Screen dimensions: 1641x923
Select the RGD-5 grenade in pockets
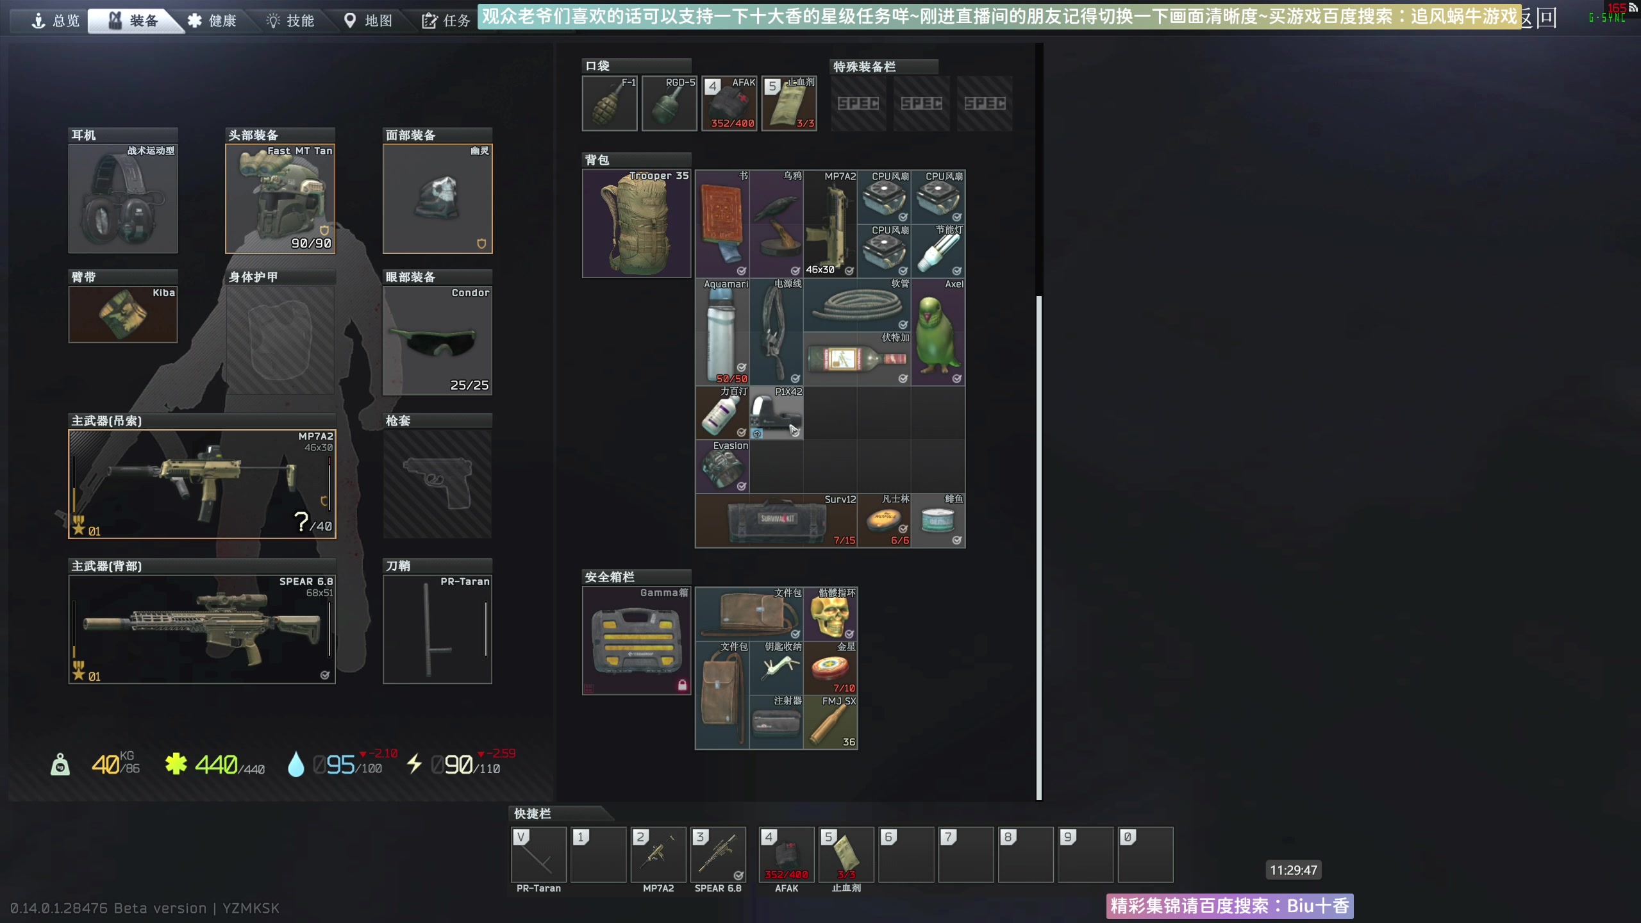[x=669, y=103]
